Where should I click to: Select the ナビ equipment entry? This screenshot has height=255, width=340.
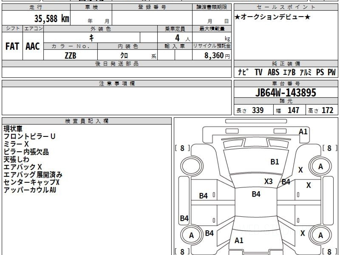pos(244,72)
